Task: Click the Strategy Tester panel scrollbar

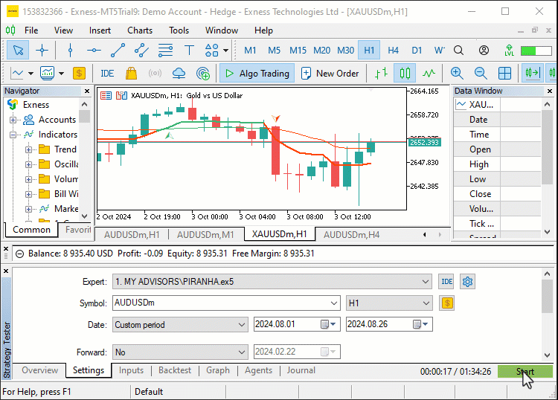Action: 548,296
